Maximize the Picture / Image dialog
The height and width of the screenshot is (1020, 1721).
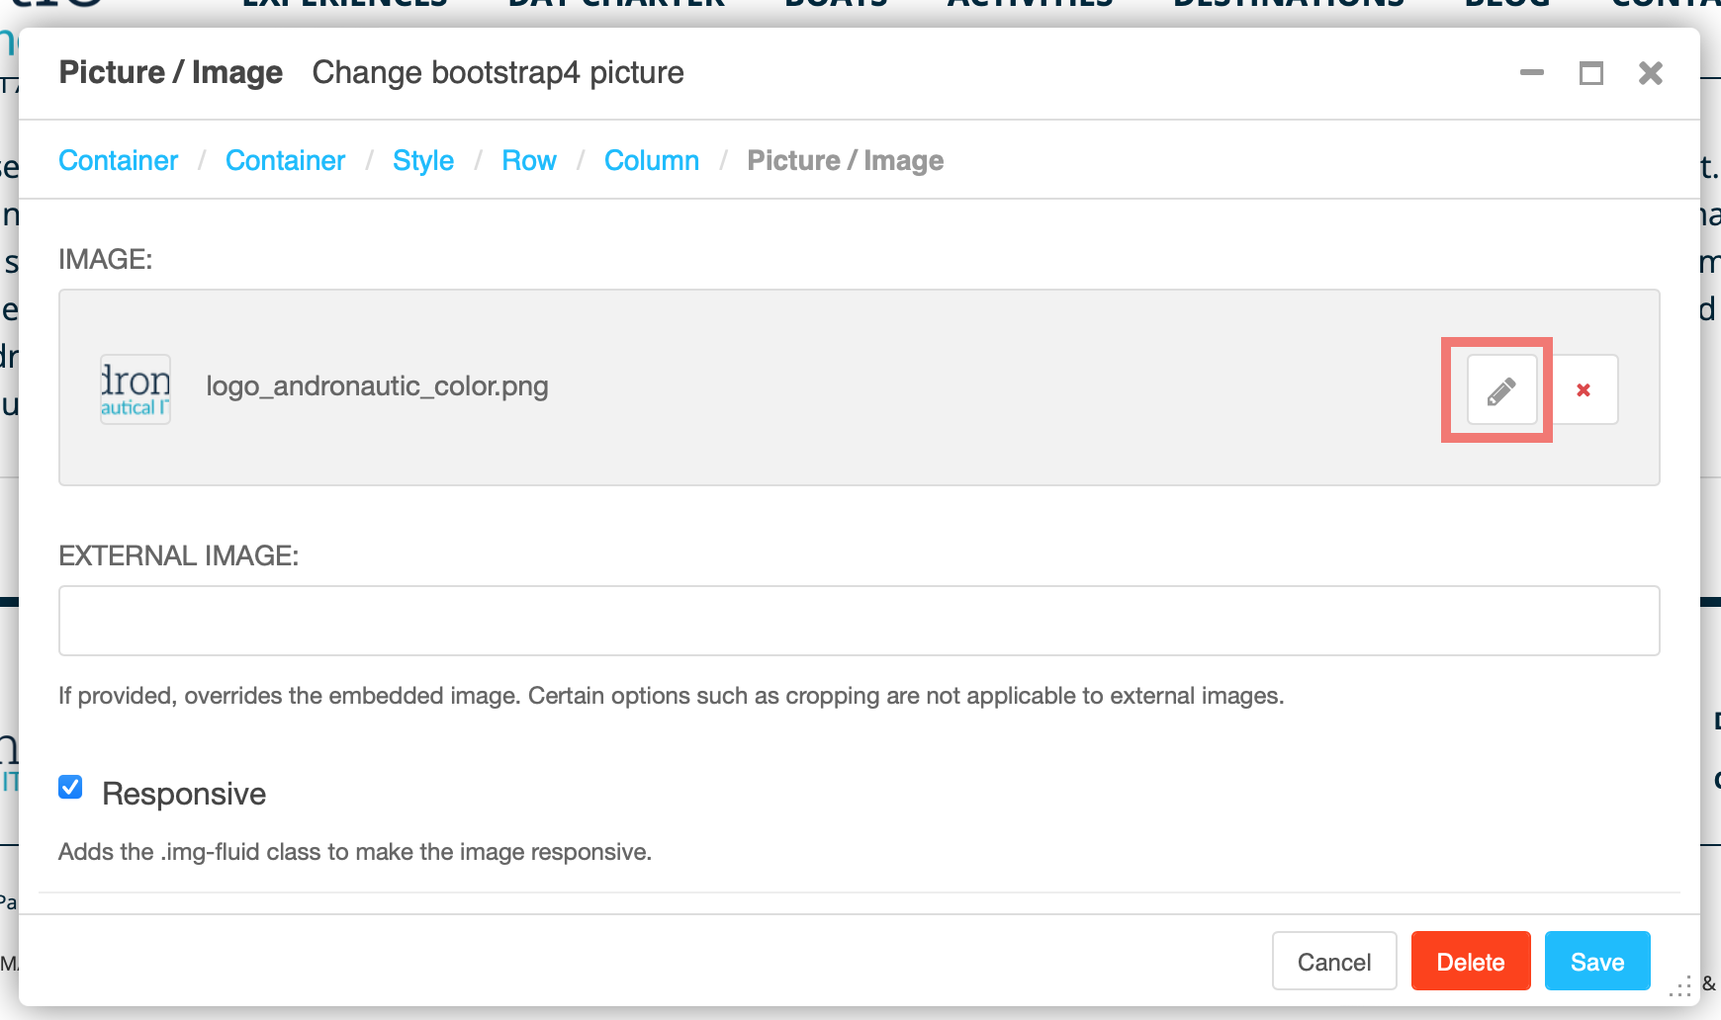[x=1591, y=73]
